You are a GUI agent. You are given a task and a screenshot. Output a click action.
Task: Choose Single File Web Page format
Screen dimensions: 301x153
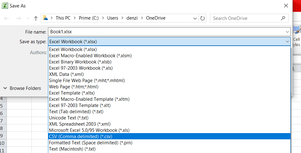pyautogui.click(x=170, y=81)
